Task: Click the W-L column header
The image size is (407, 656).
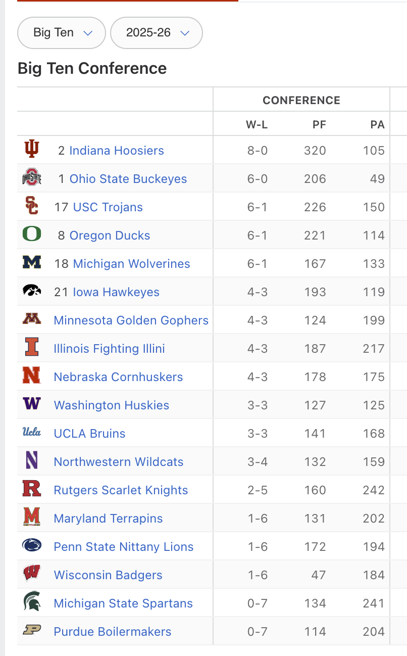Action: click(x=257, y=124)
